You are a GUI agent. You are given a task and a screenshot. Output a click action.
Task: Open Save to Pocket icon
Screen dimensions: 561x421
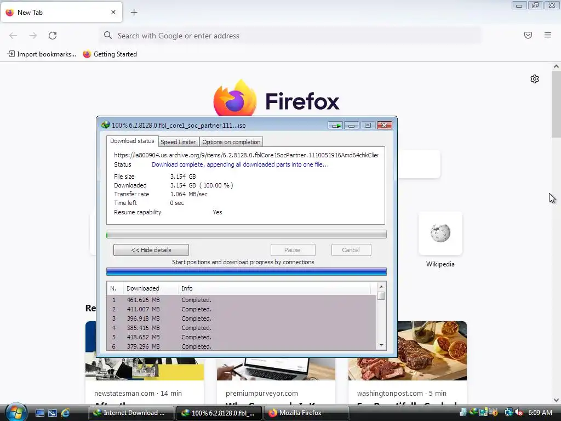(528, 35)
